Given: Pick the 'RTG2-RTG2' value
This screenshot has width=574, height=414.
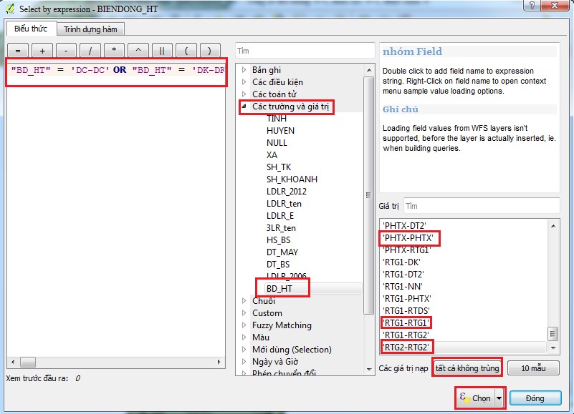Looking at the screenshot, I should click(x=406, y=347).
